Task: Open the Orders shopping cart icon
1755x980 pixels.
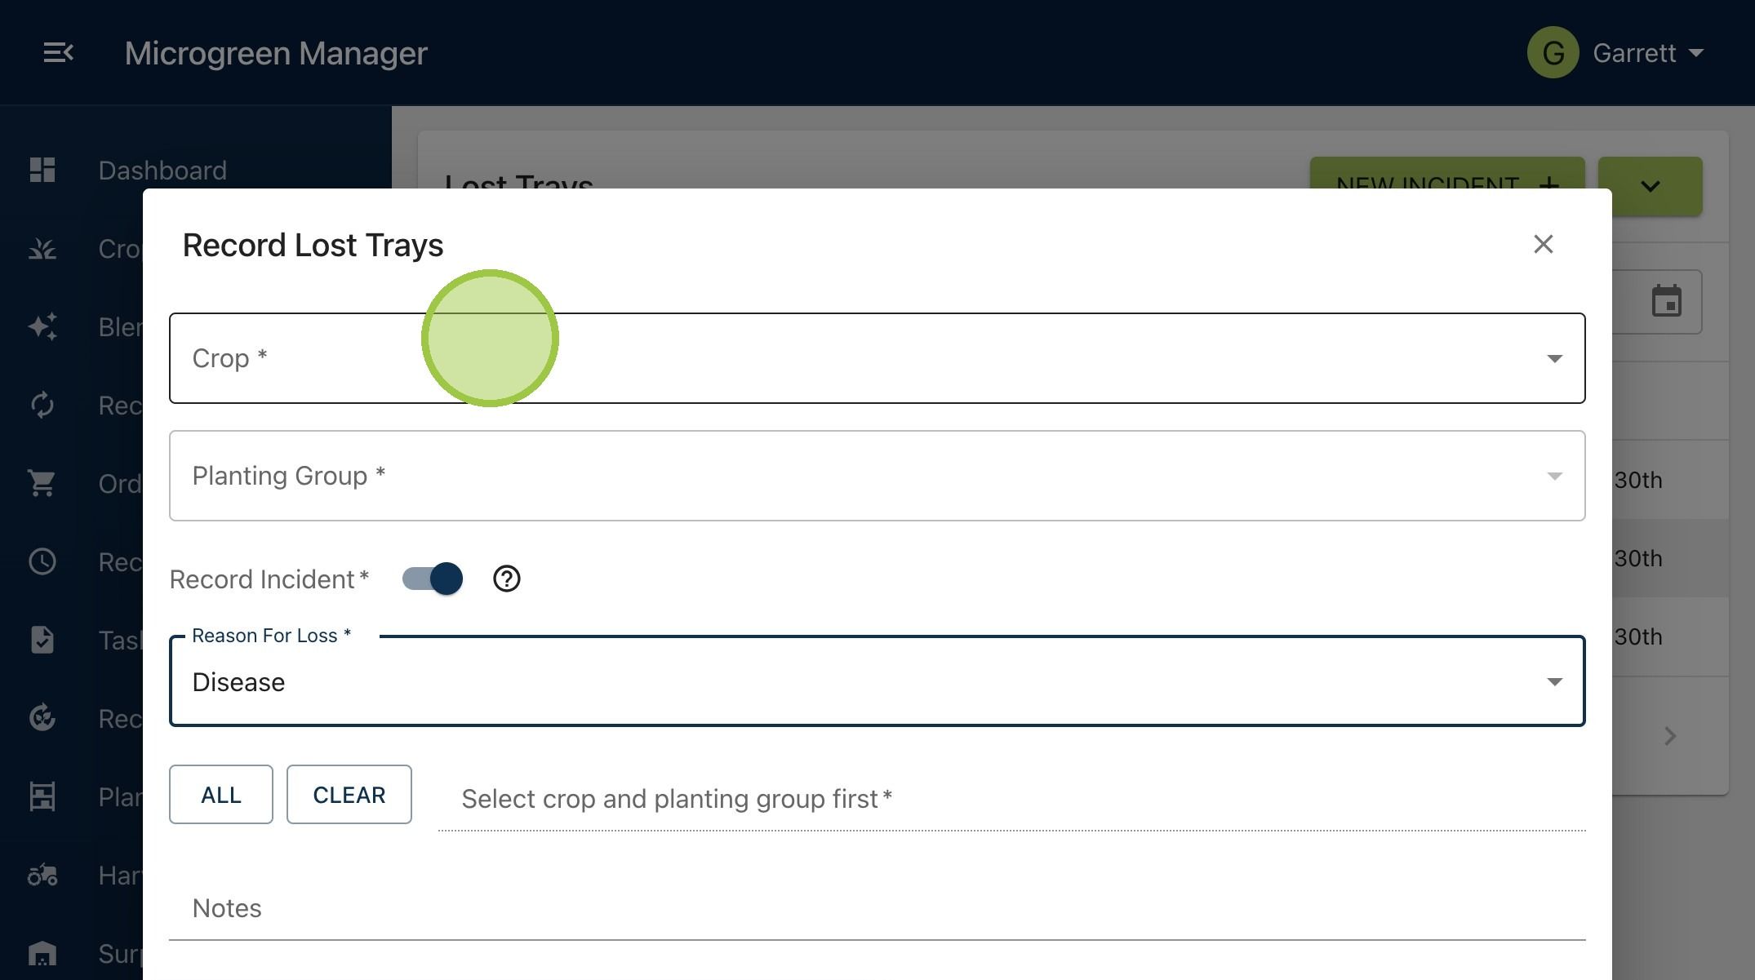Action: [42, 483]
